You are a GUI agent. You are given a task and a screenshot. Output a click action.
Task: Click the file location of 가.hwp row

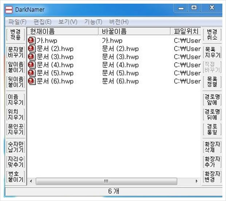[x=187, y=41]
